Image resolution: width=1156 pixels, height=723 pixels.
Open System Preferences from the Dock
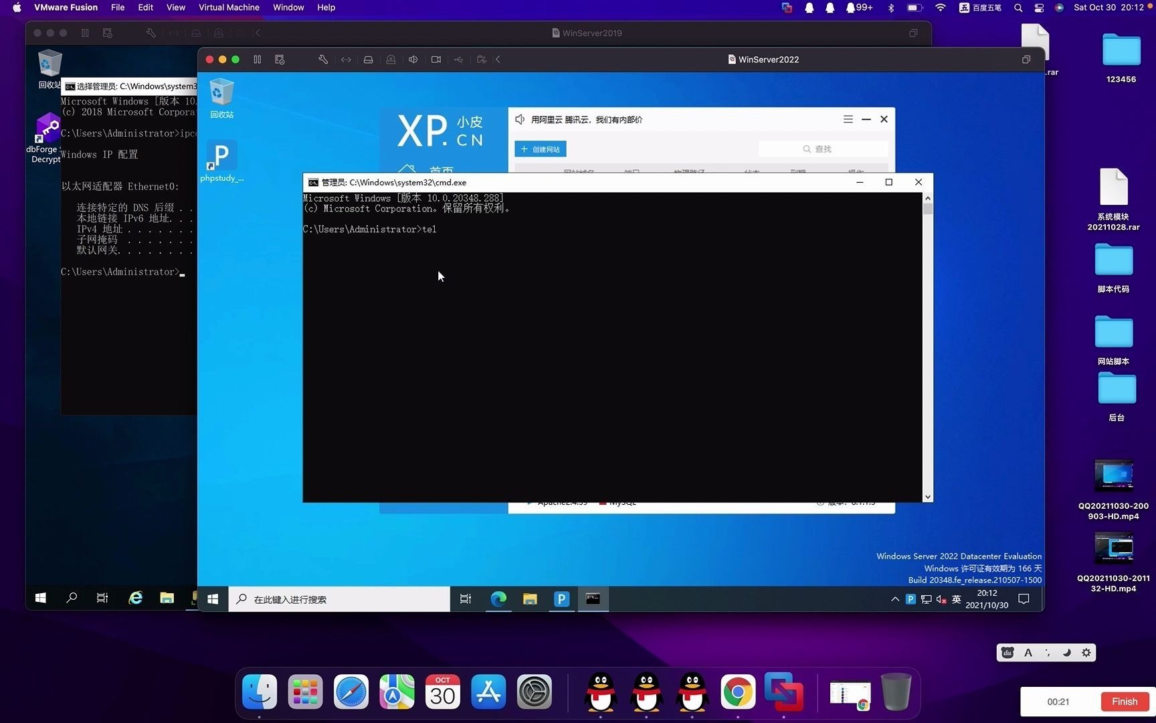[535, 692]
